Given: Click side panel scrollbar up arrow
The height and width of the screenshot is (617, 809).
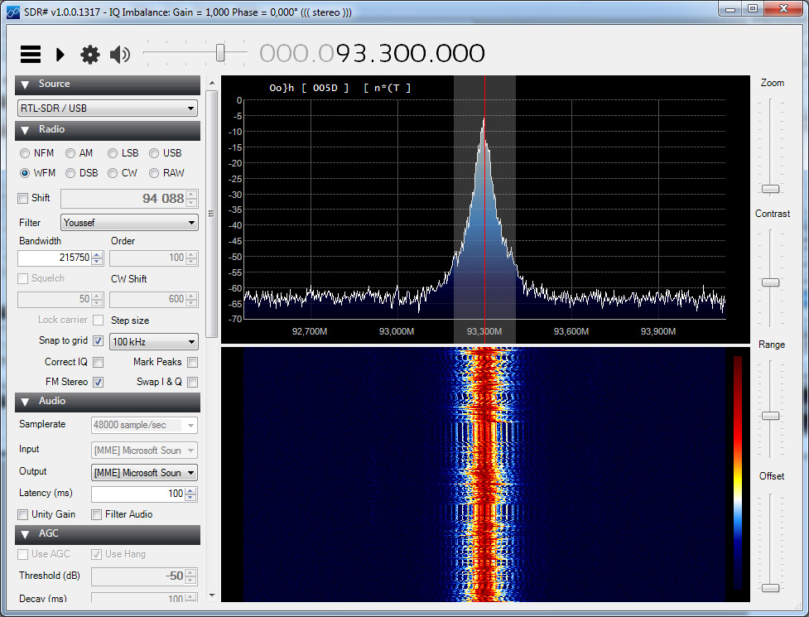Looking at the screenshot, I should 212,83.
